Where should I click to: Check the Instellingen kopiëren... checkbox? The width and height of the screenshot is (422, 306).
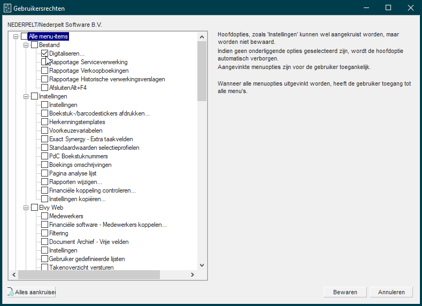pyautogui.click(x=45, y=199)
